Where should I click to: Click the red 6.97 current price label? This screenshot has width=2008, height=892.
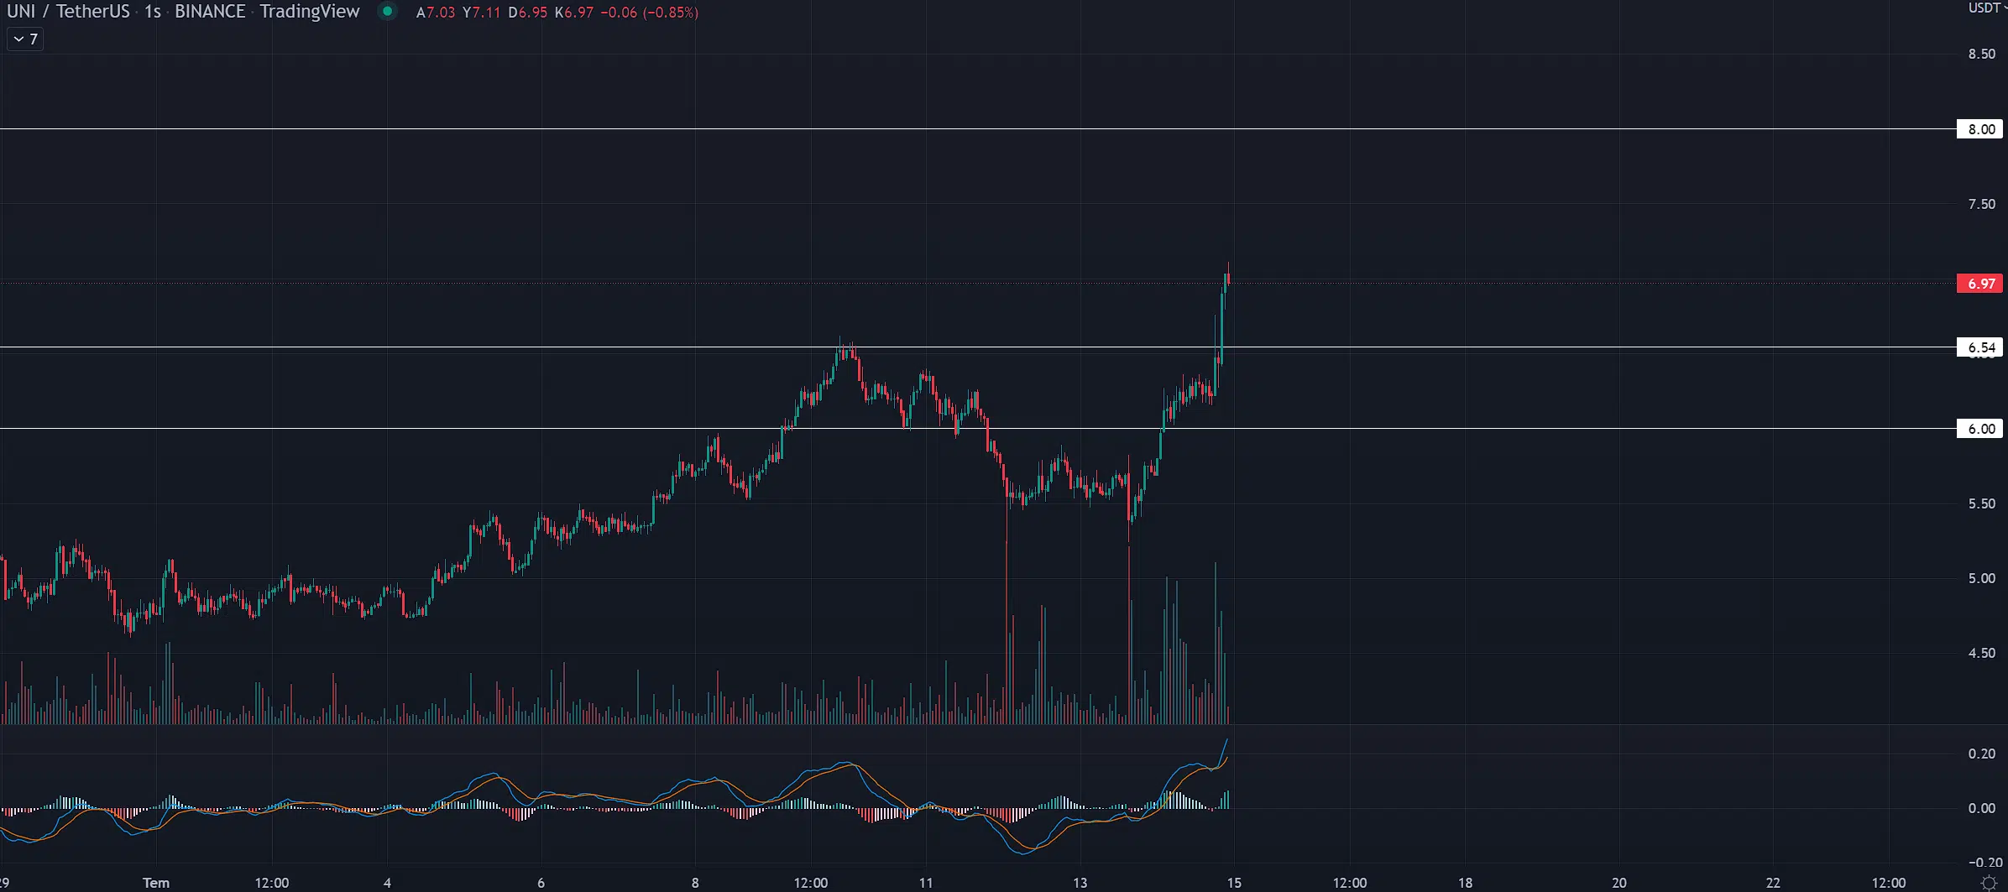(x=1981, y=284)
